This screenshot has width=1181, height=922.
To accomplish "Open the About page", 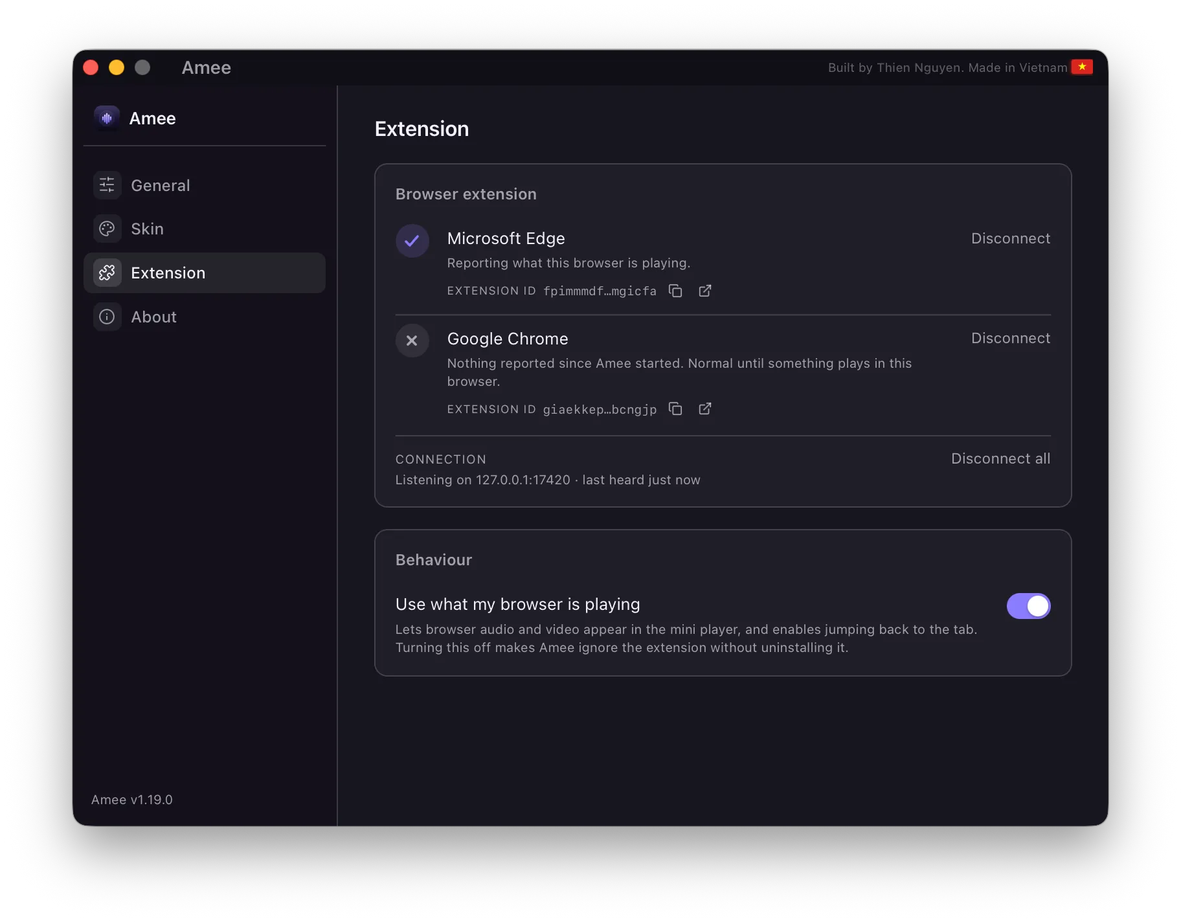I will coord(205,317).
